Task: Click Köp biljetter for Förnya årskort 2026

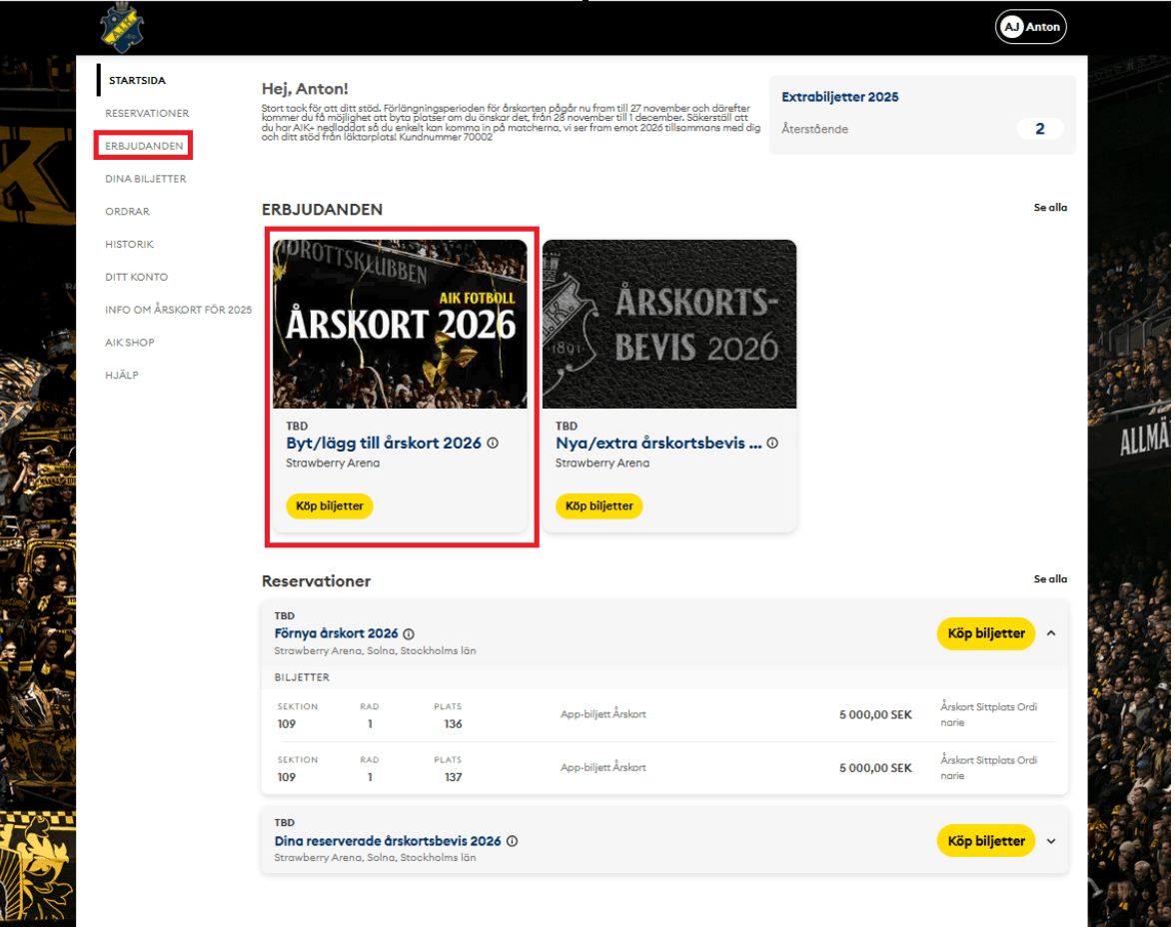Action: (985, 633)
